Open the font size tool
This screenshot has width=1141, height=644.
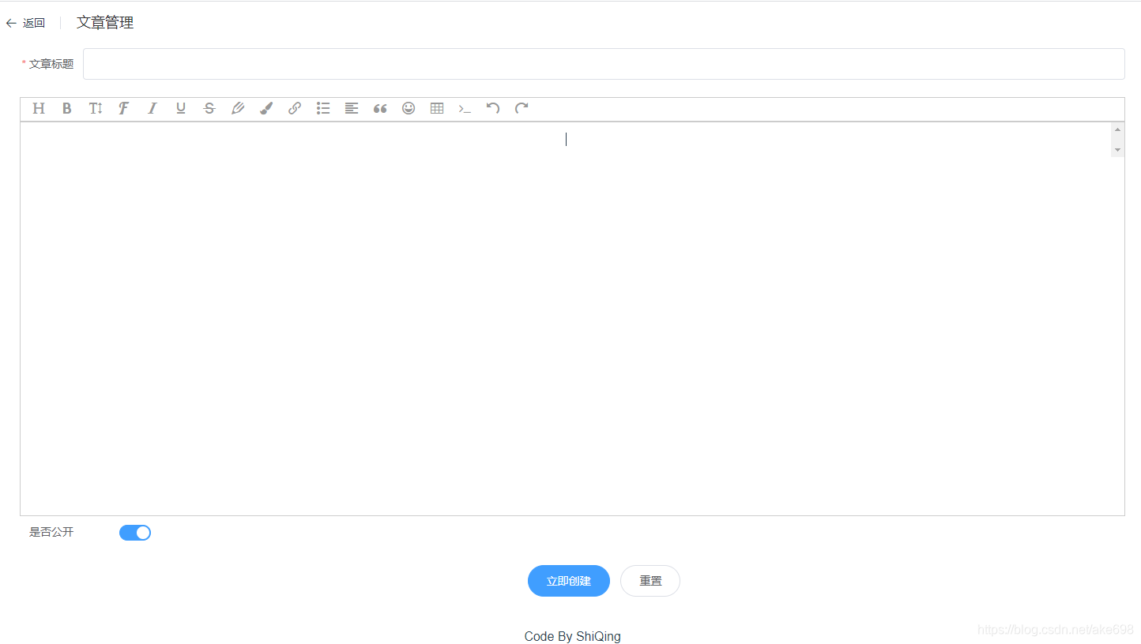tap(96, 109)
